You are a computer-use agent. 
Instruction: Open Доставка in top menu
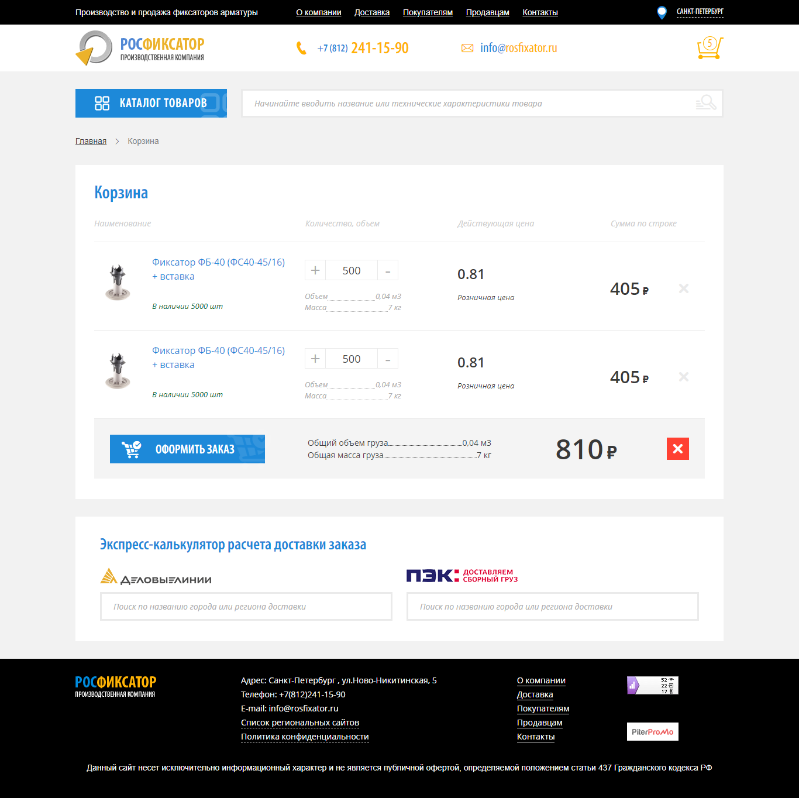click(x=371, y=12)
